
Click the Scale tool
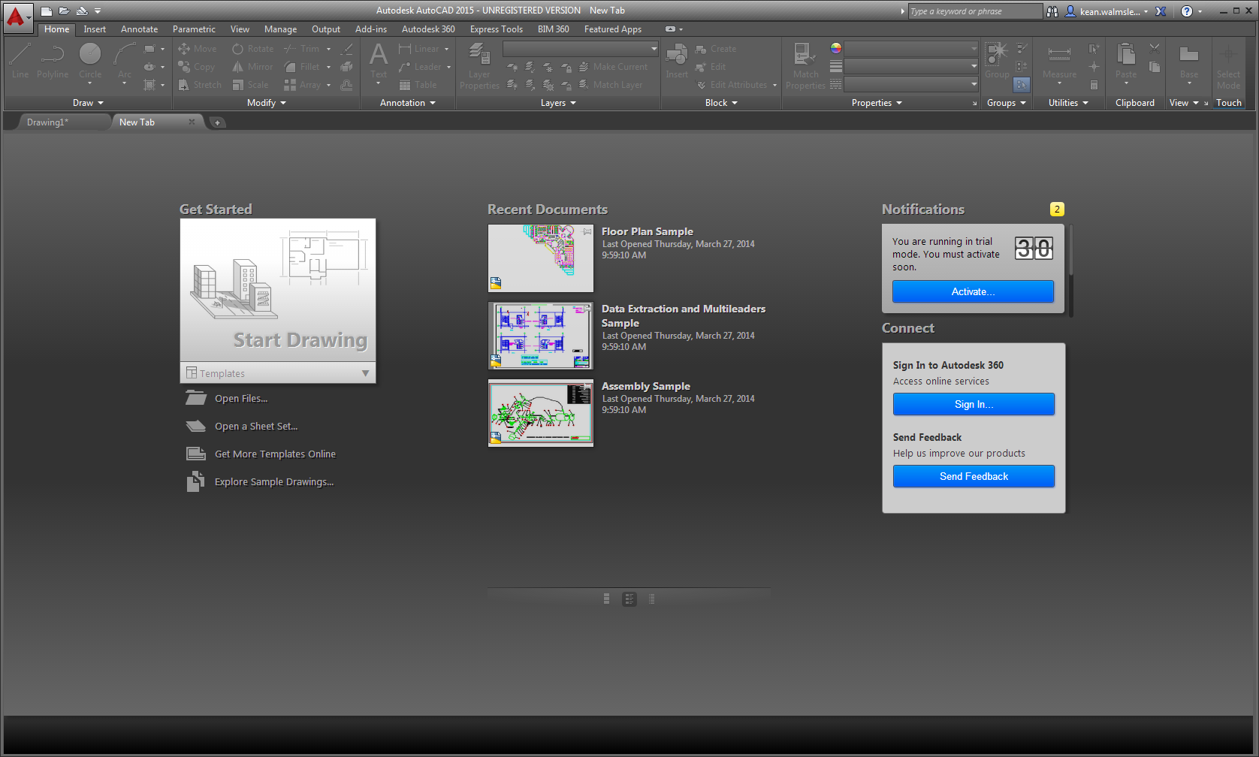click(249, 85)
